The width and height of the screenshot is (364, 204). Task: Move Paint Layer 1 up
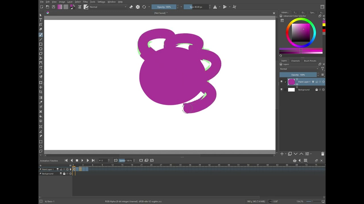coord(301,154)
